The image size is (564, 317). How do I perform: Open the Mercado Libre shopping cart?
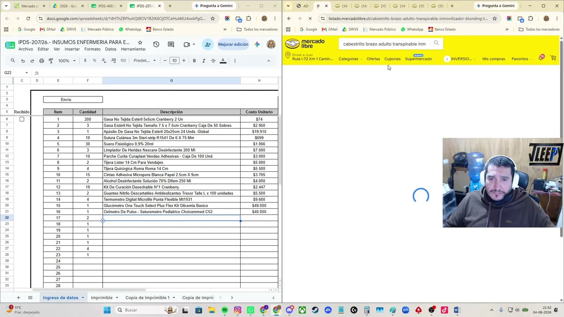coord(553,58)
